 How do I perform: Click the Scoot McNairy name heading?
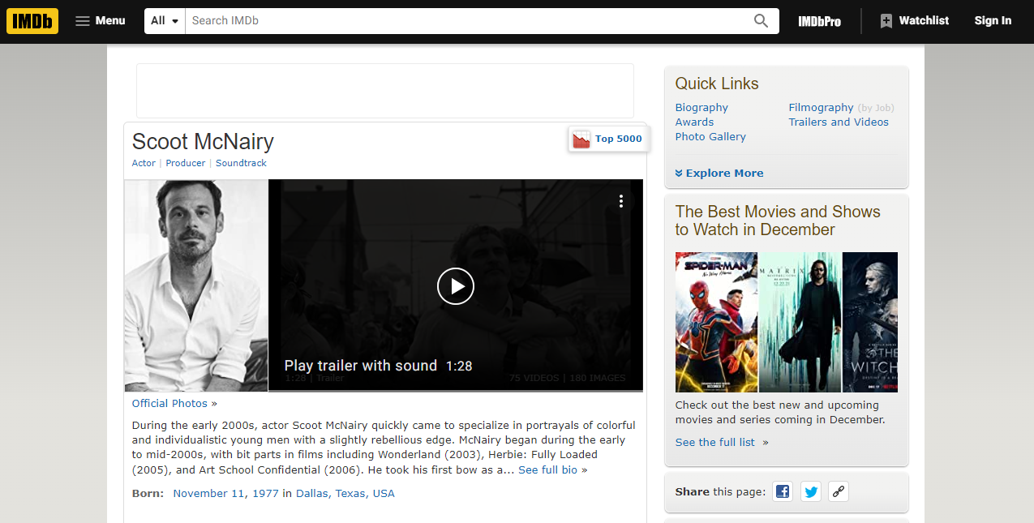point(203,141)
